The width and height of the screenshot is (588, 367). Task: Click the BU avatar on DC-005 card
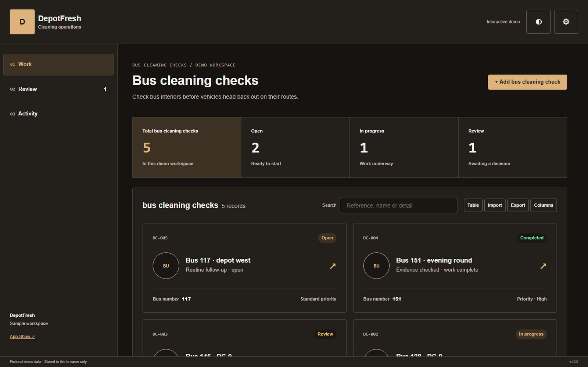coord(166,266)
